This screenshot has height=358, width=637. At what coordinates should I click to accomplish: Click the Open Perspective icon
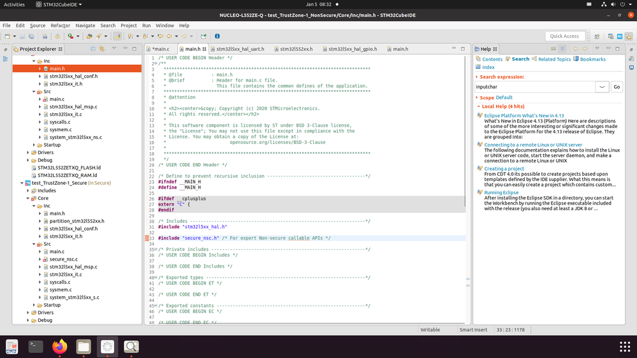tap(597, 36)
